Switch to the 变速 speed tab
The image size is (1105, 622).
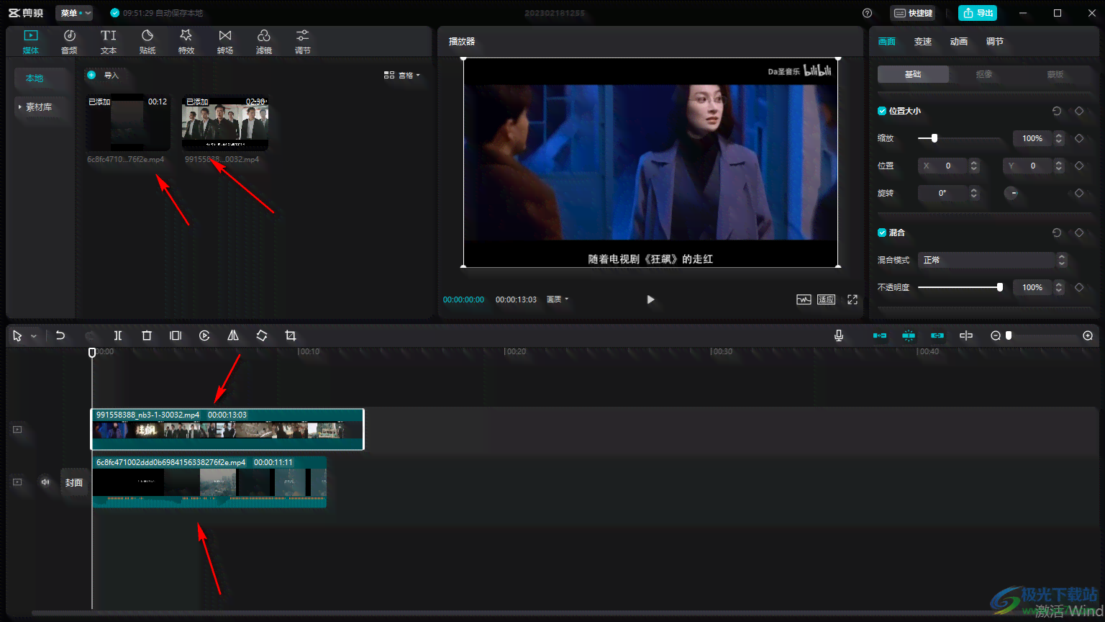(x=923, y=42)
